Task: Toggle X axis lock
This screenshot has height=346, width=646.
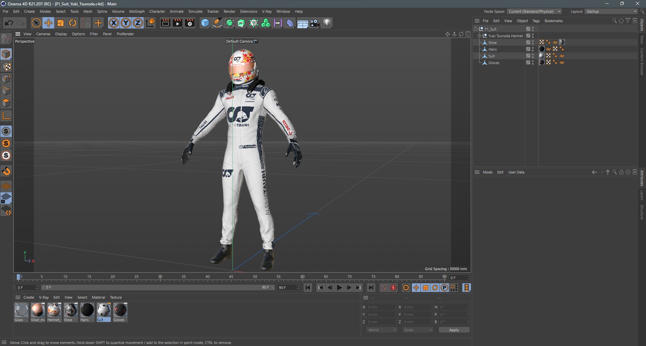Action: [x=114, y=23]
